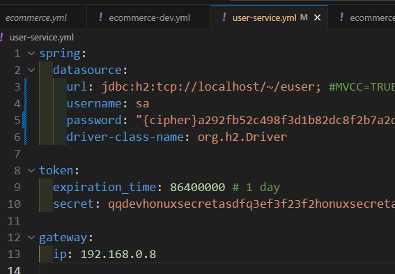Click the 'token' key text
The image size is (395, 274).
pos(56,171)
